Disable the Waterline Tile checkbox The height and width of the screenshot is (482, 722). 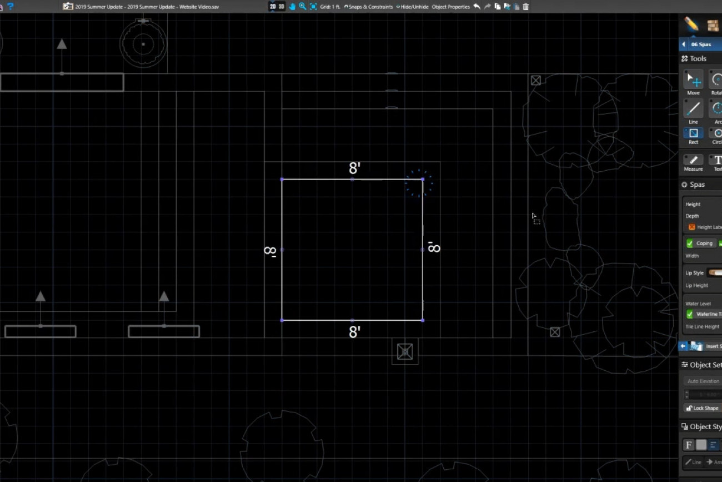[x=690, y=314]
